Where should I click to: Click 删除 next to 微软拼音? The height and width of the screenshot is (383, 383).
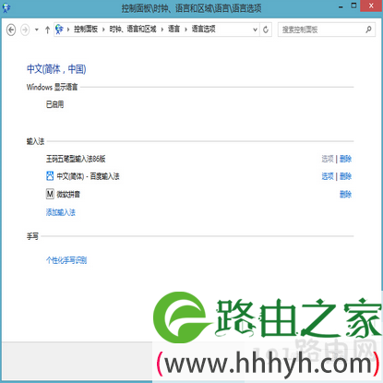click(x=345, y=194)
